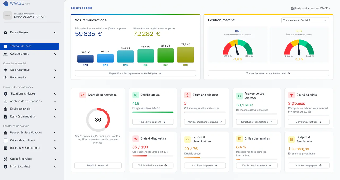
Task: Expand the Pesées & classifications sidebar chevron
Action: tap(55, 133)
